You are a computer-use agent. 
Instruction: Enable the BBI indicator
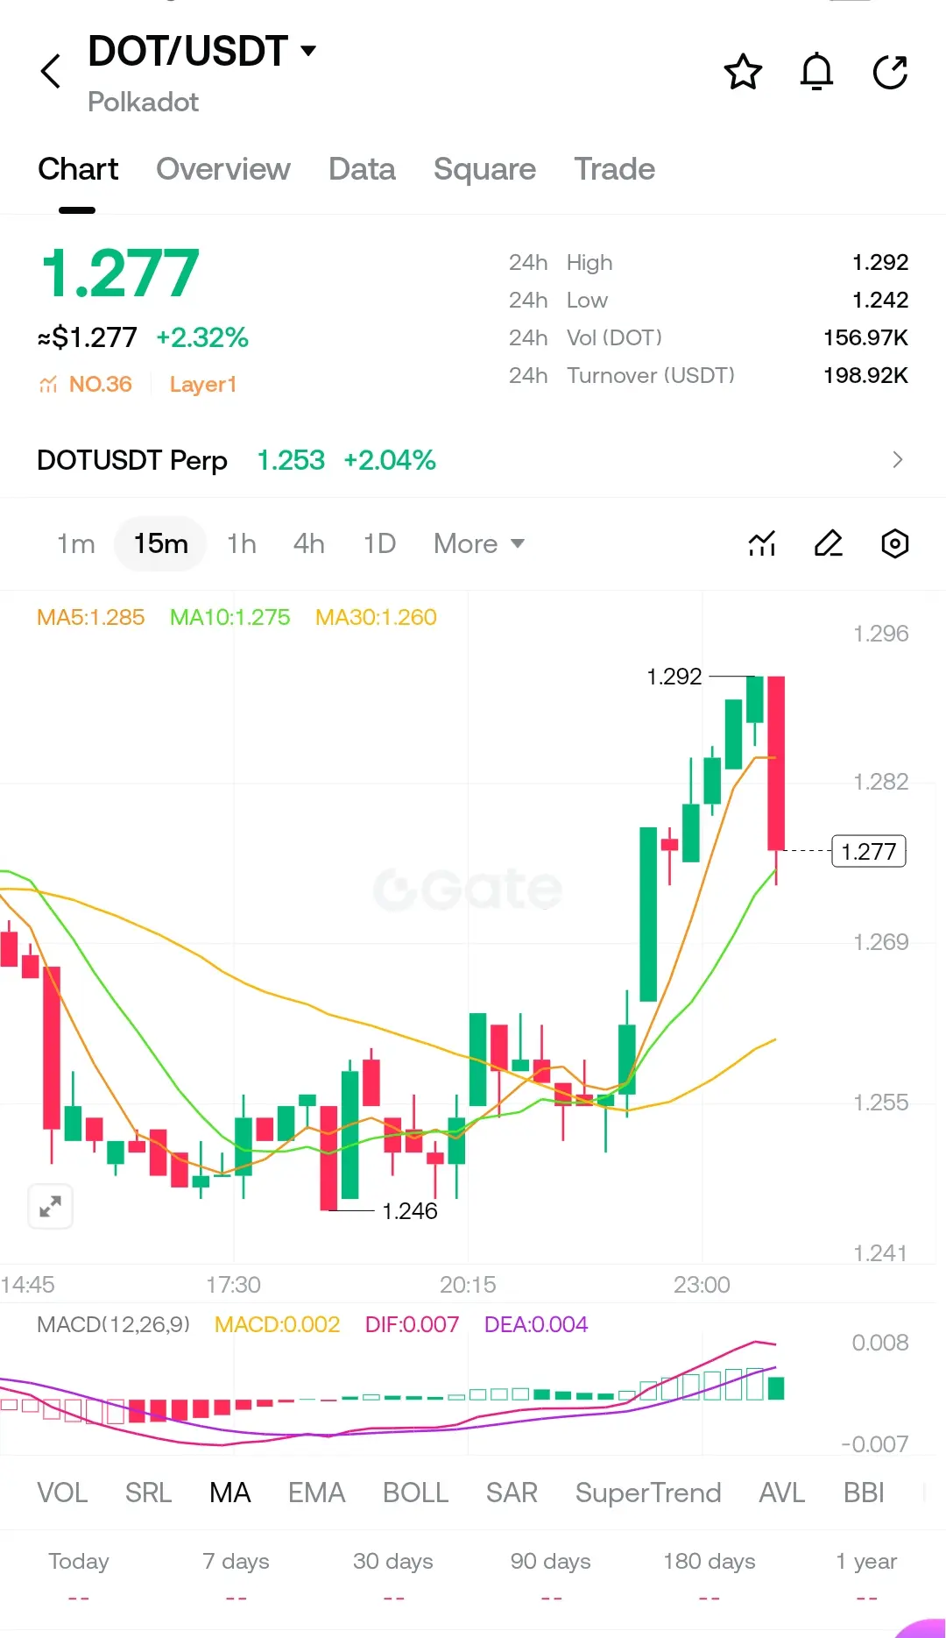[x=864, y=1493]
